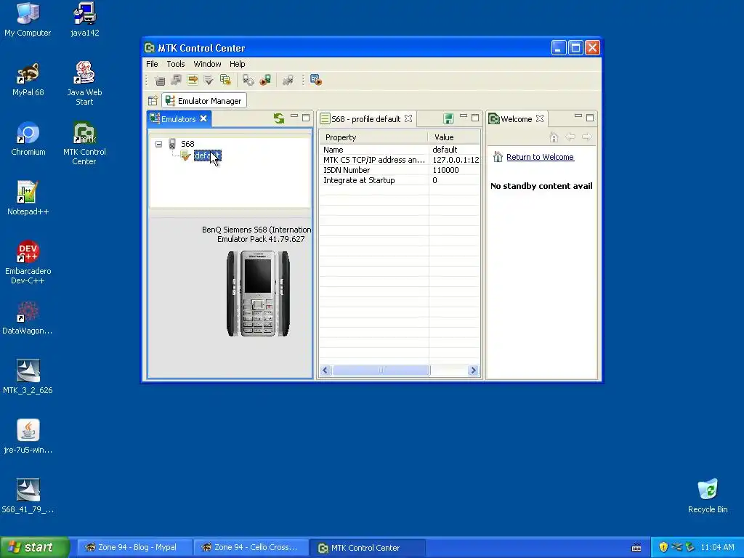Screen dimensions: 744x558
Task: Select the Welcome tab
Action: (517, 119)
